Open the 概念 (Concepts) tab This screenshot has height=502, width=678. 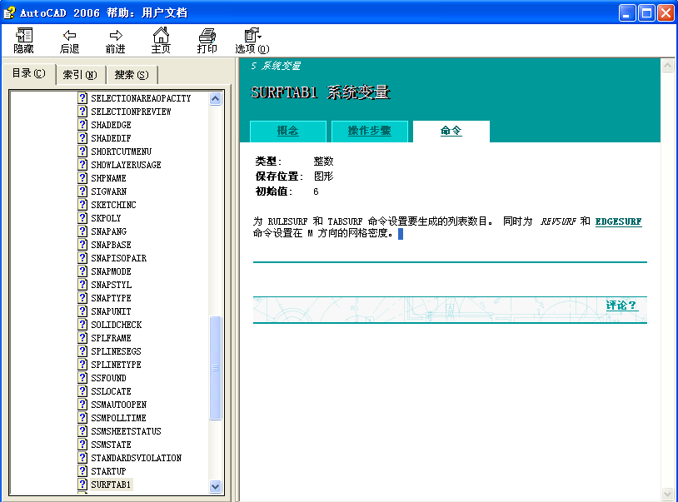click(288, 131)
